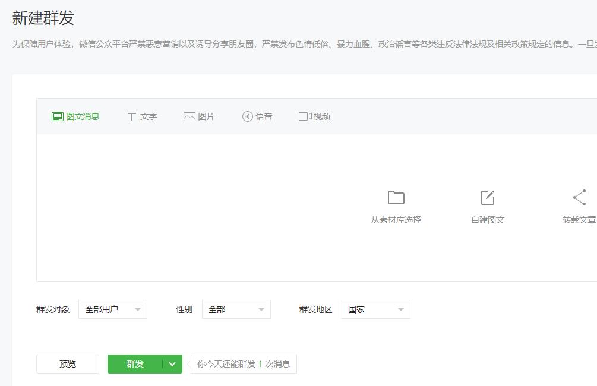
Task: Switch to the 图片 tab label
Action: click(x=206, y=117)
